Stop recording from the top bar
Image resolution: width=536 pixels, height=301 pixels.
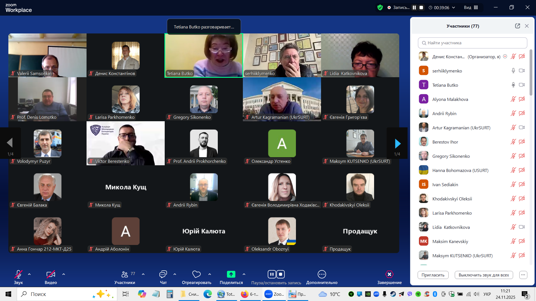[x=421, y=8]
